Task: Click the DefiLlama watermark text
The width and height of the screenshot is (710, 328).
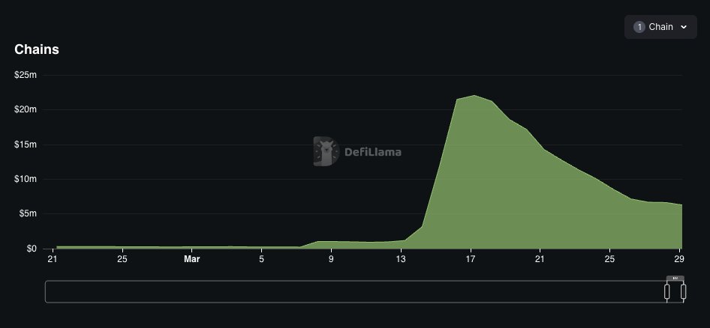Action: click(x=373, y=152)
